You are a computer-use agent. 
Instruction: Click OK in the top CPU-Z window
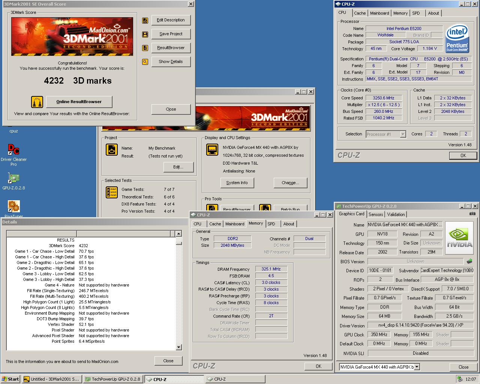click(x=463, y=156)
